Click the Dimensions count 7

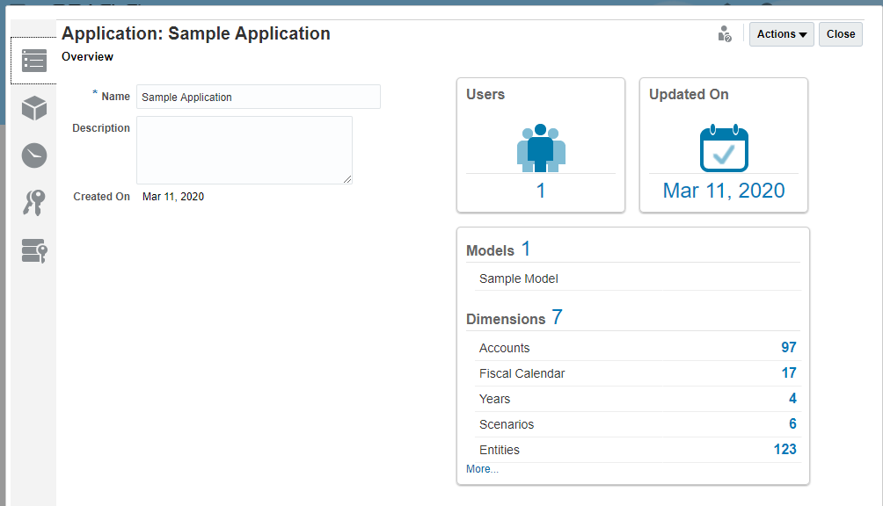pyautogui.click(x=557, y=317)
